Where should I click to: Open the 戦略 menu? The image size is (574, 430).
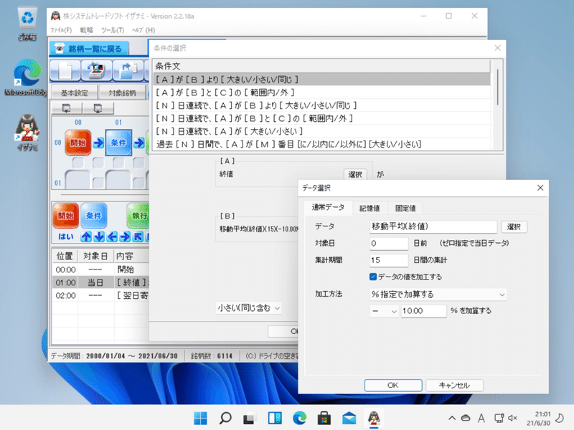86,30
